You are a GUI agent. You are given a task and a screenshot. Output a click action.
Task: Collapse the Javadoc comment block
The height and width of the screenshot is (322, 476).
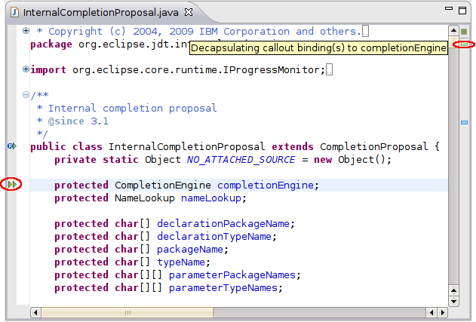[x=26, y=95]
